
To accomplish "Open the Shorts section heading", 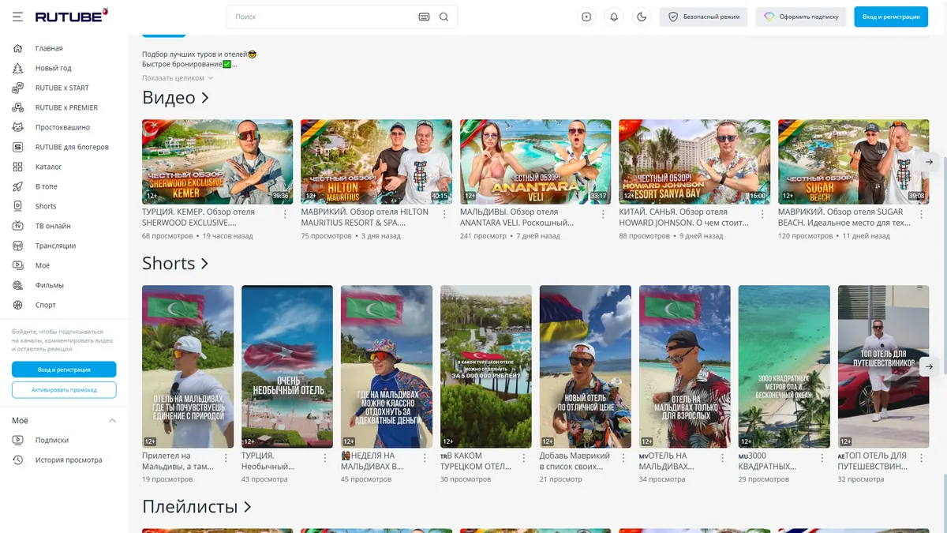I will [175, 263].
